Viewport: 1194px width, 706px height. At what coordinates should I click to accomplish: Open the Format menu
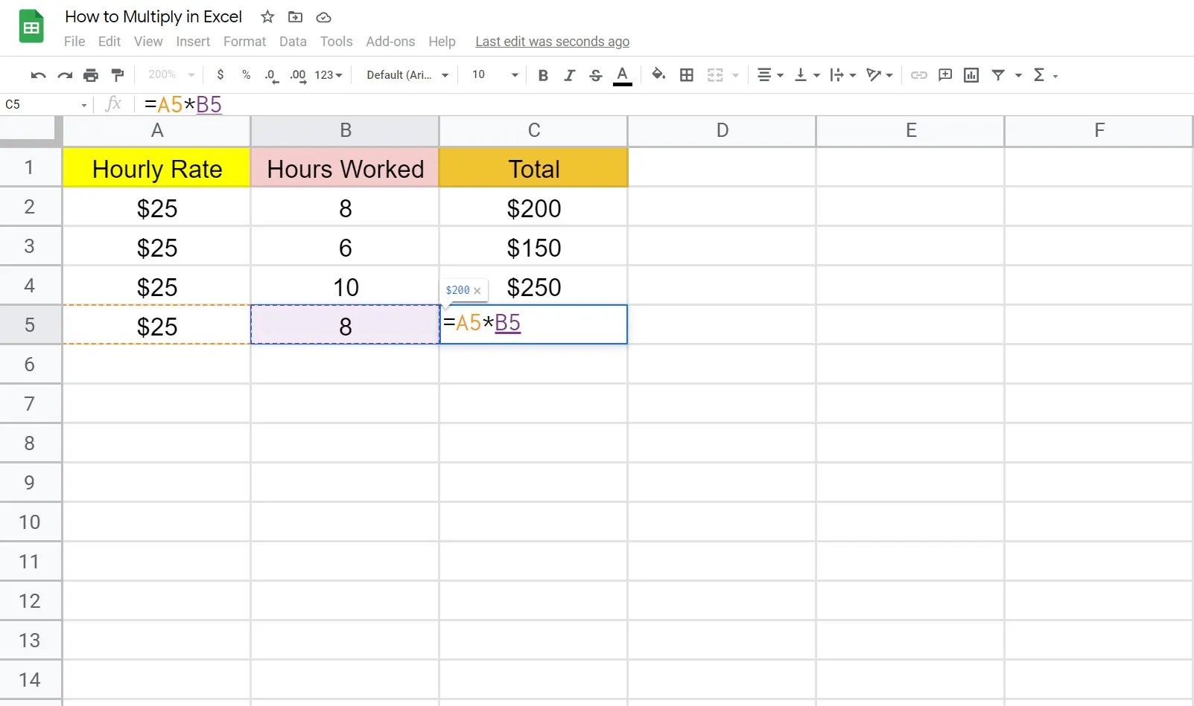tap(244, 42)
